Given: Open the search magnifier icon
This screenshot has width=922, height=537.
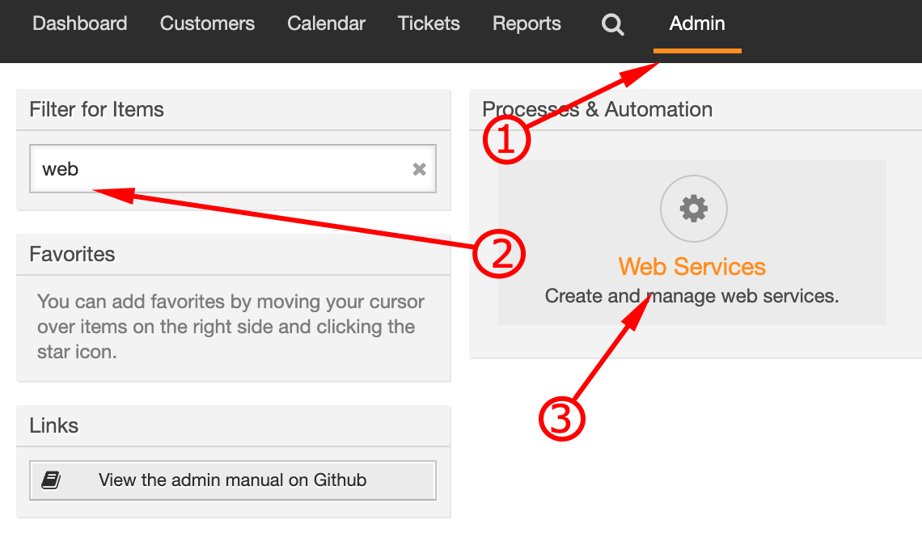Looking at the screenshot, I should tap(612, 24).
